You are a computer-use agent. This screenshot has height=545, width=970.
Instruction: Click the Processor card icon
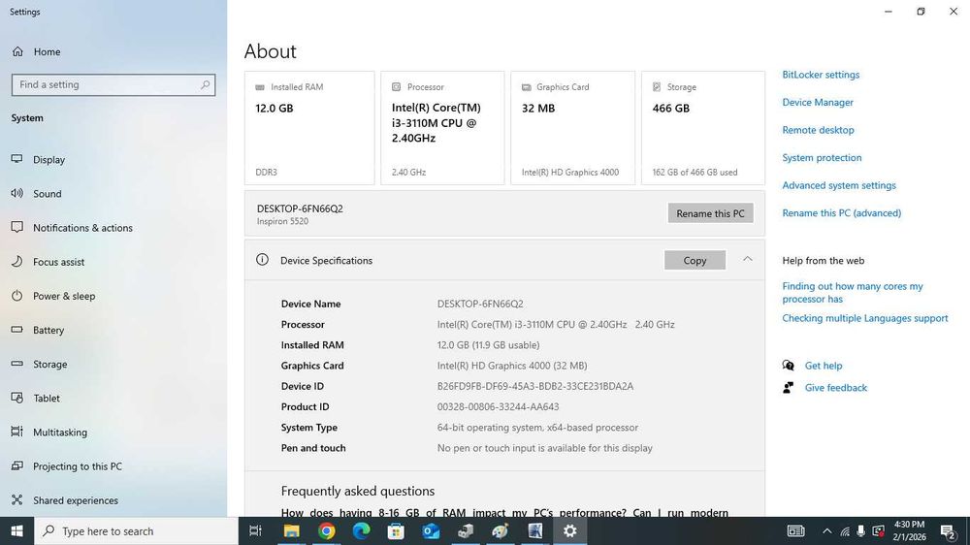tap(396, 87)
